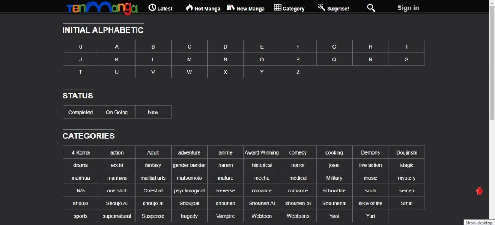Click the Hot Manga flame icon

coord(189,7)
